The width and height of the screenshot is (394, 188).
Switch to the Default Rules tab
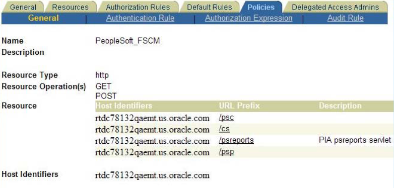tap(209, 7)
